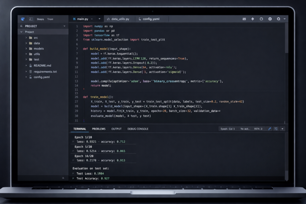Collapse the root Project tree node
306x204 pixels.
click(x=22, y=32)
